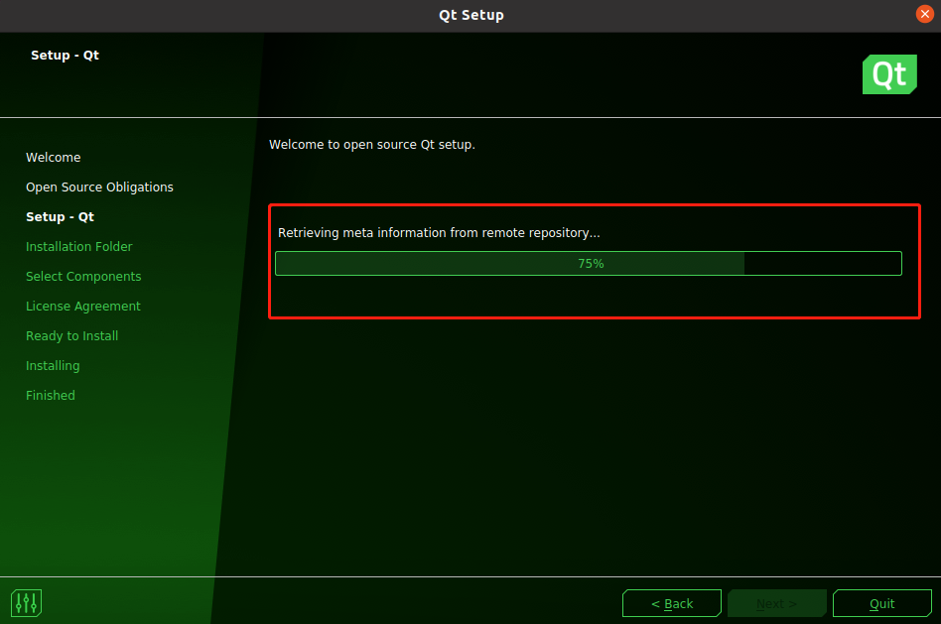
Task: Click the 75% progress bar
Action: 588,264
